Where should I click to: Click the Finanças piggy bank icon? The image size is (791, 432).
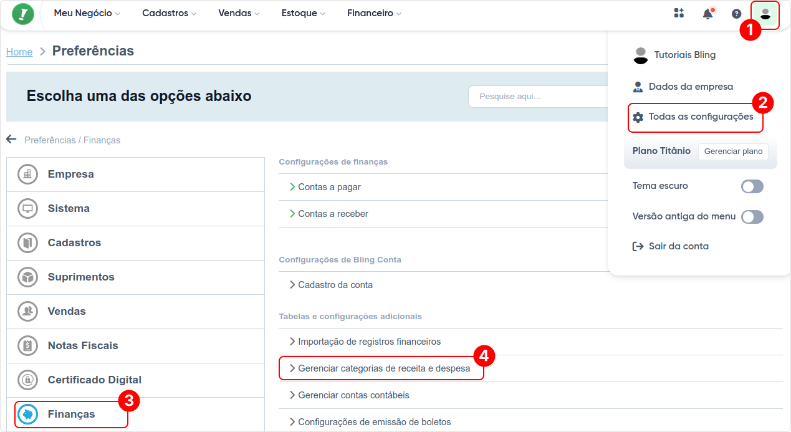27,414
